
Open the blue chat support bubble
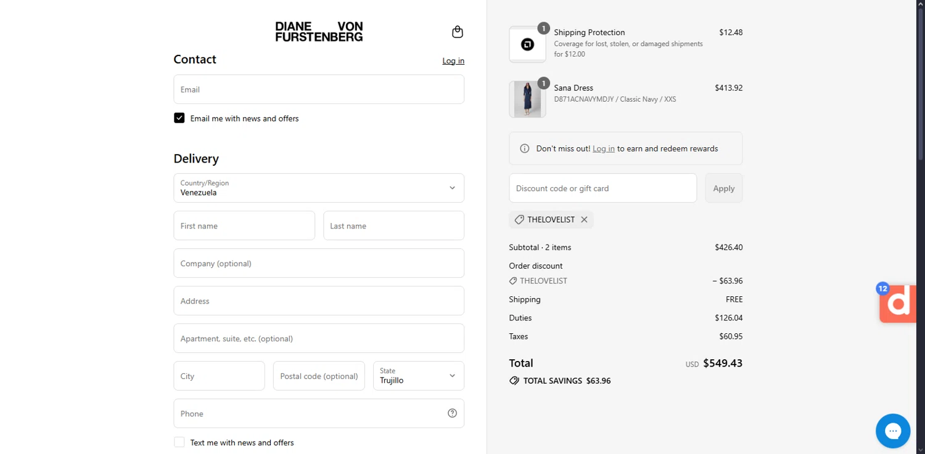pyautogui.click(x=893, y=431)
